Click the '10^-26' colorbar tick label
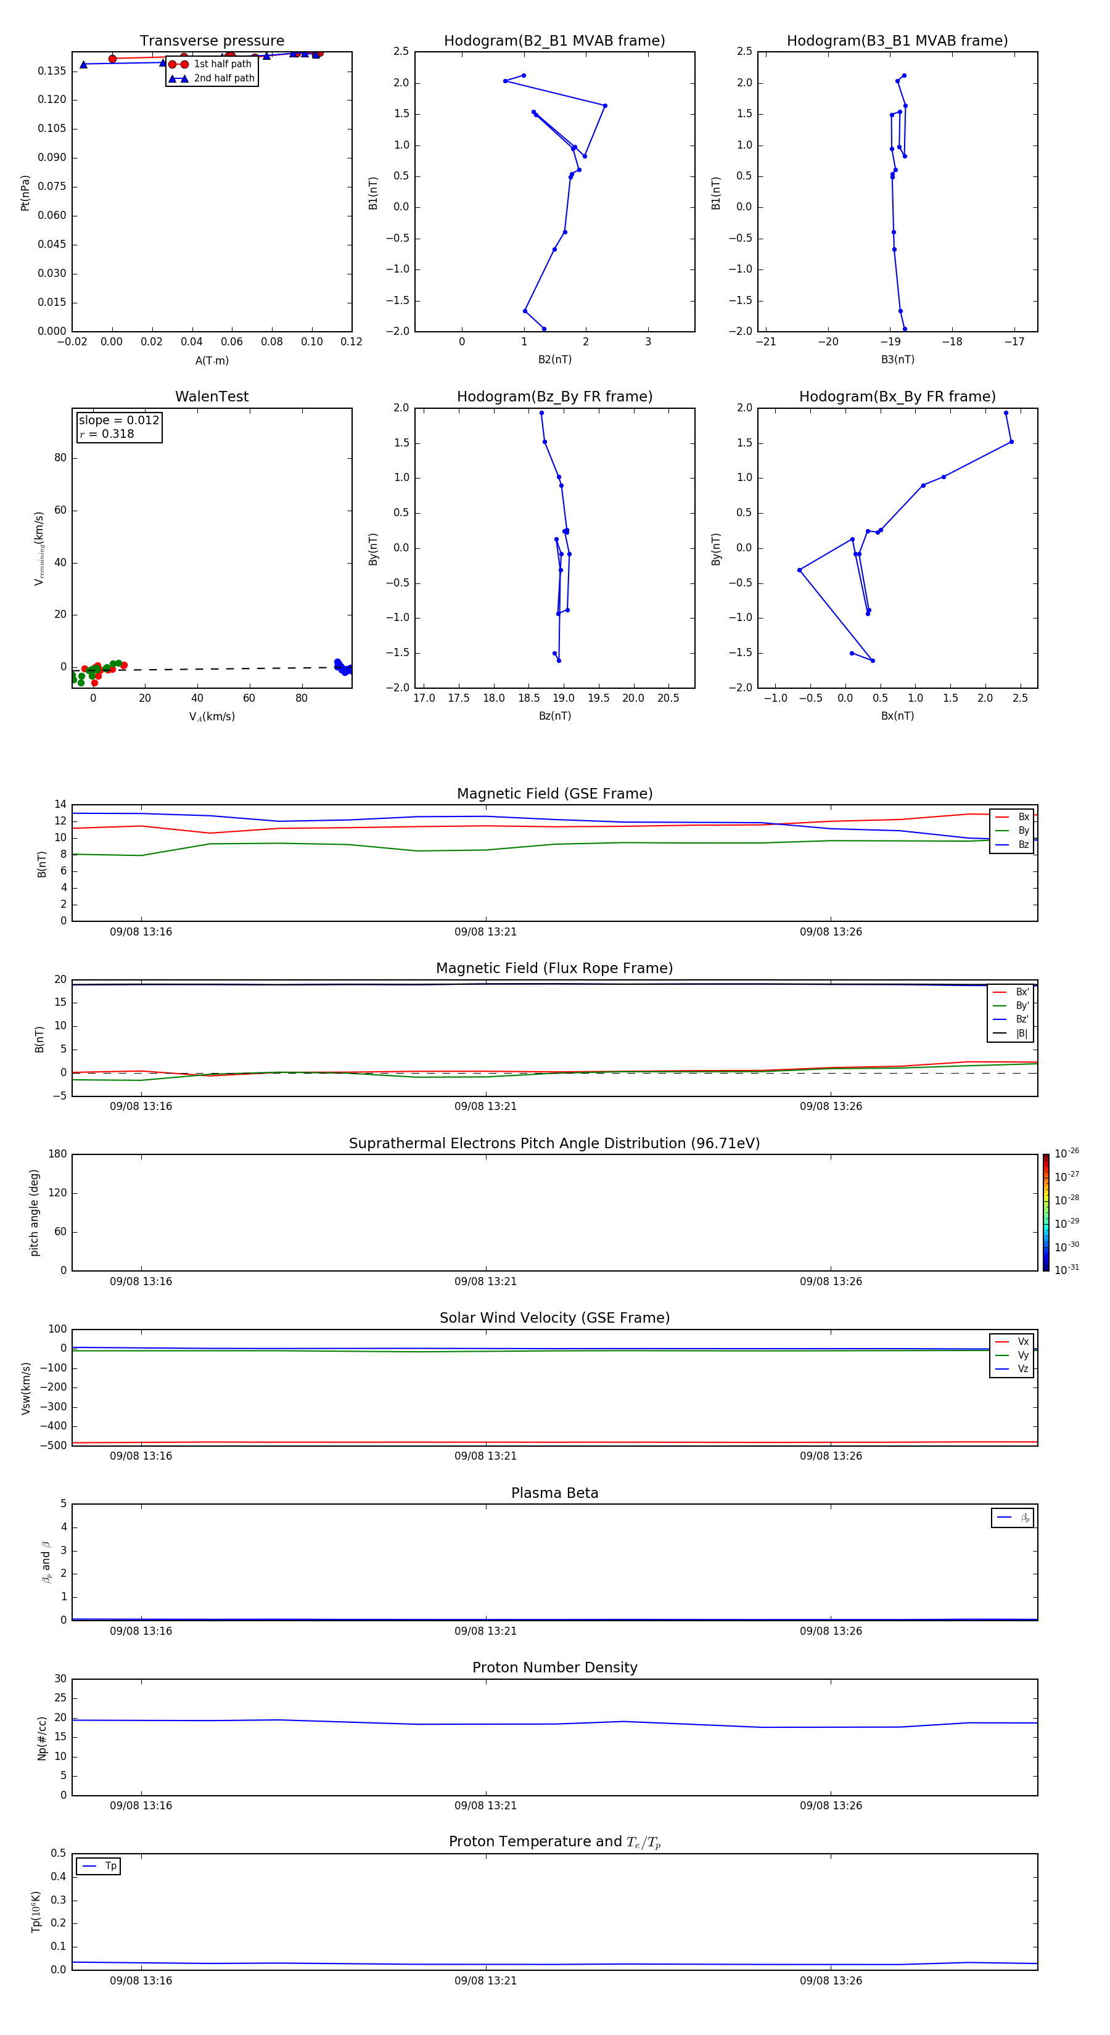The width and height of the screenshot is (1110, 2035). click(1067, 1153)
